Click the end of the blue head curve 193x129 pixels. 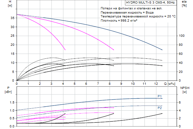click(162, 50)
